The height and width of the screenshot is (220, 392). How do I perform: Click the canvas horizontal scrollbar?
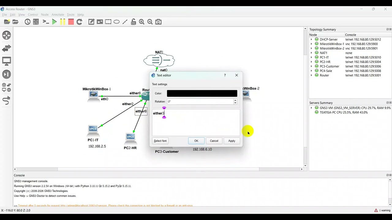coord(158,169)
